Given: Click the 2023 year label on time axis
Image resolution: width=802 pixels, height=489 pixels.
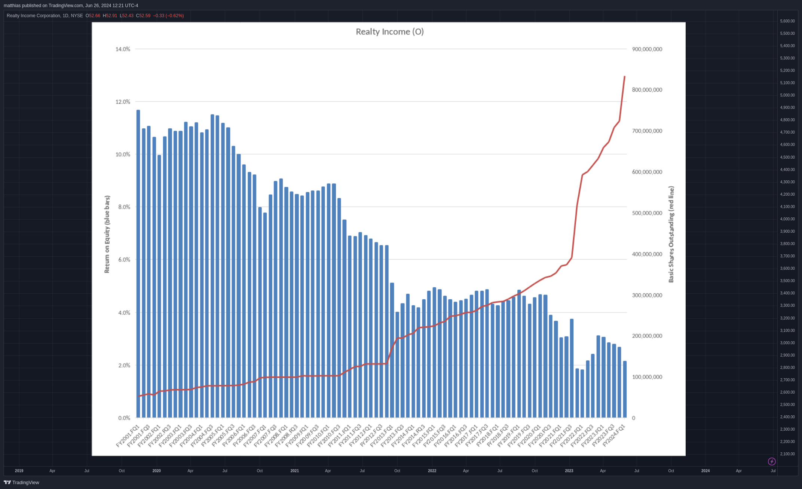Looking at the screenshot, I should (569, 471).
